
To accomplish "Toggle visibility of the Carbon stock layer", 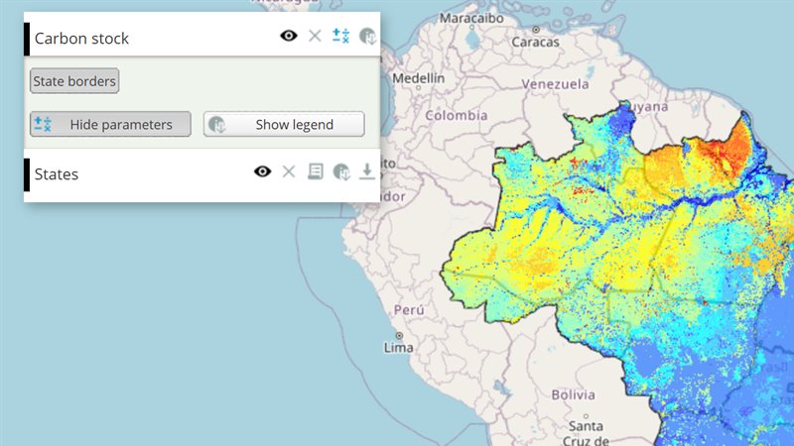I will point(289,36).
